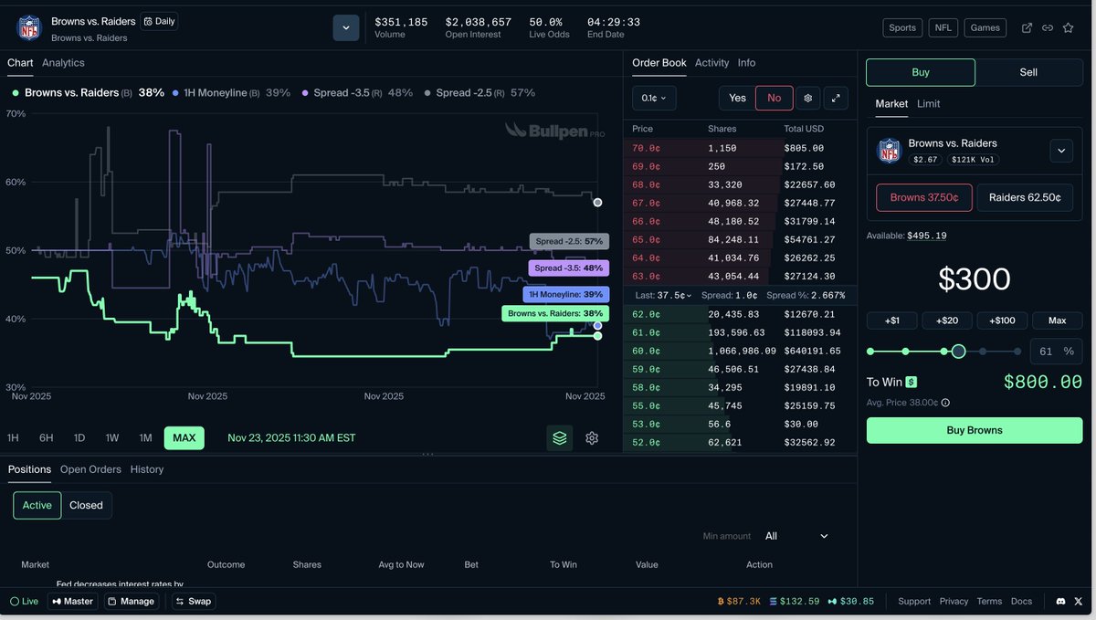Viewport: 1096px width, 620px height.
Task: Add +$1 to the amount
Action: point(892,321)
